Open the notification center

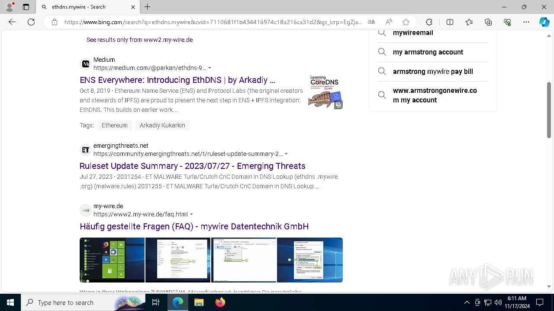[540, 302]
